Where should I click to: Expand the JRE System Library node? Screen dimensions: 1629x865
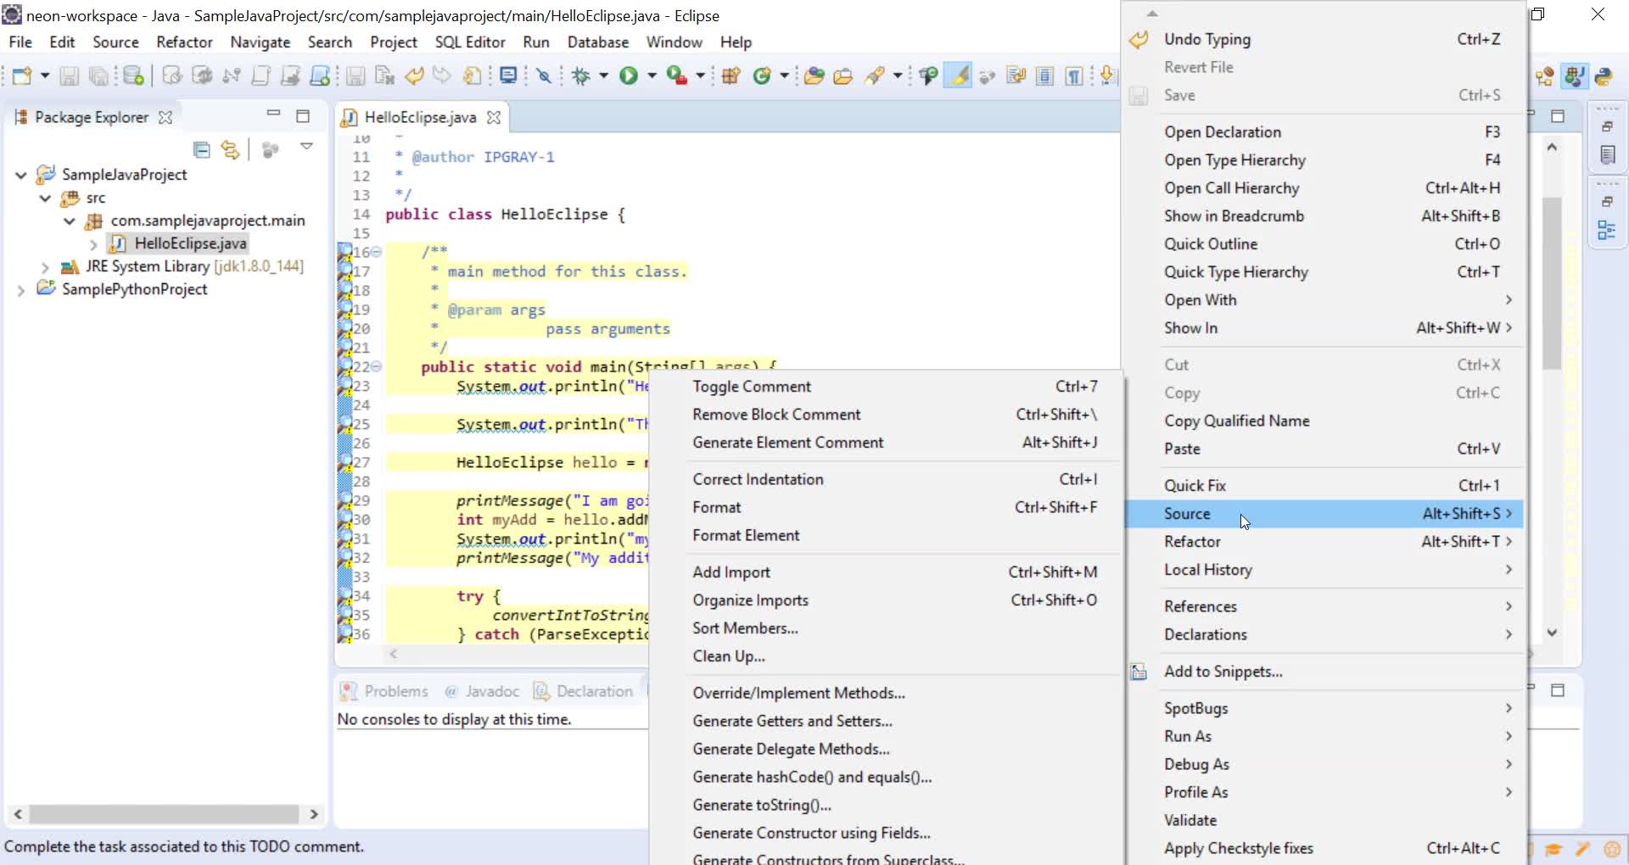(45, 265)
